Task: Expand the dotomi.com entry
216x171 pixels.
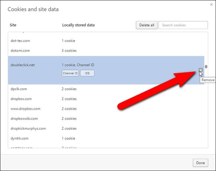Action: (x=20, y=51)
